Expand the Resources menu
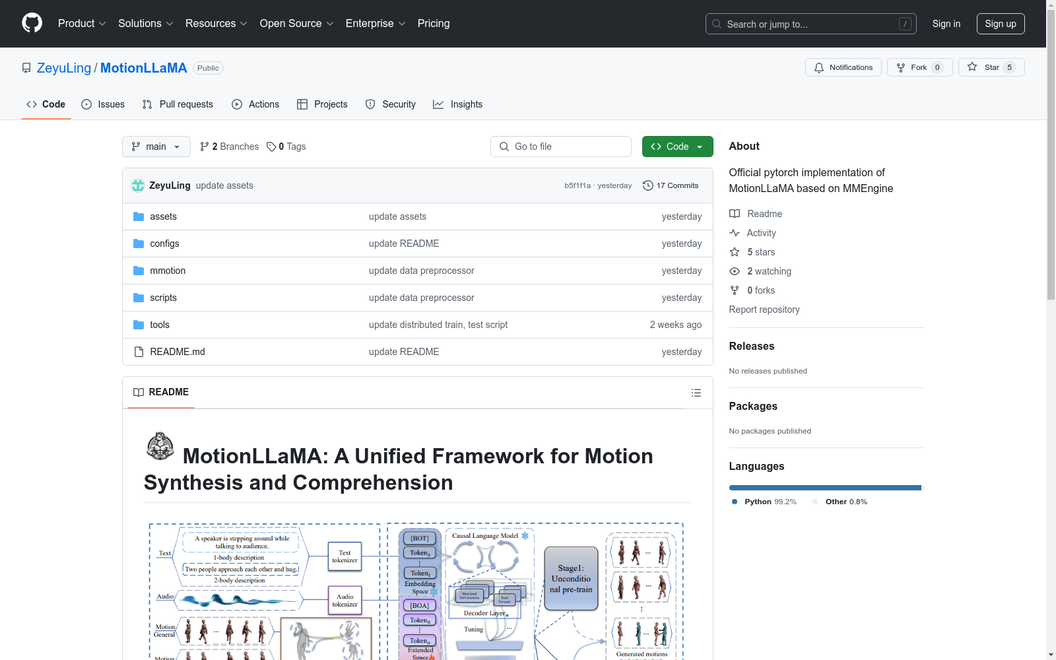Viewport: 1056px width, 660px height. click(216, 23)
